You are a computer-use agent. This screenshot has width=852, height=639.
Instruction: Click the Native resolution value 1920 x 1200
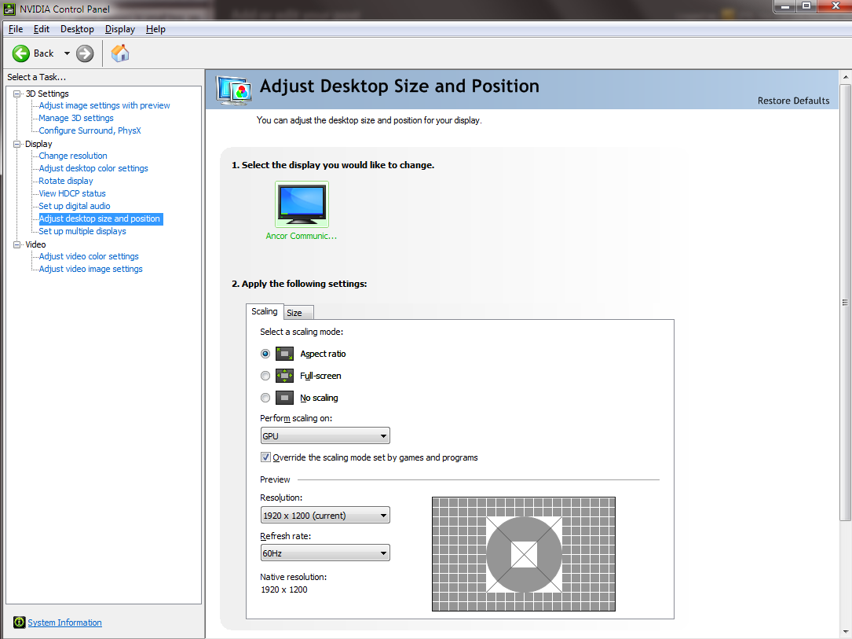(x=284, y=589)
